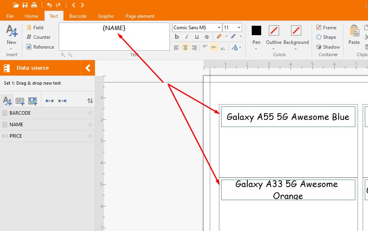Screen dimensions: 368x231
Task: Open the File menu
Action: point(10,16)
